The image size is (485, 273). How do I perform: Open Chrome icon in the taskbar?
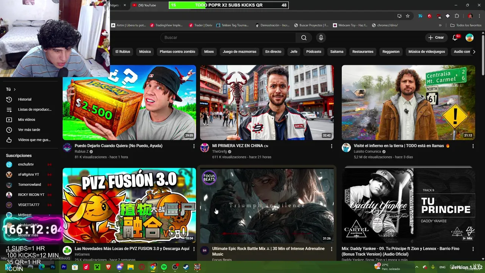153,267
